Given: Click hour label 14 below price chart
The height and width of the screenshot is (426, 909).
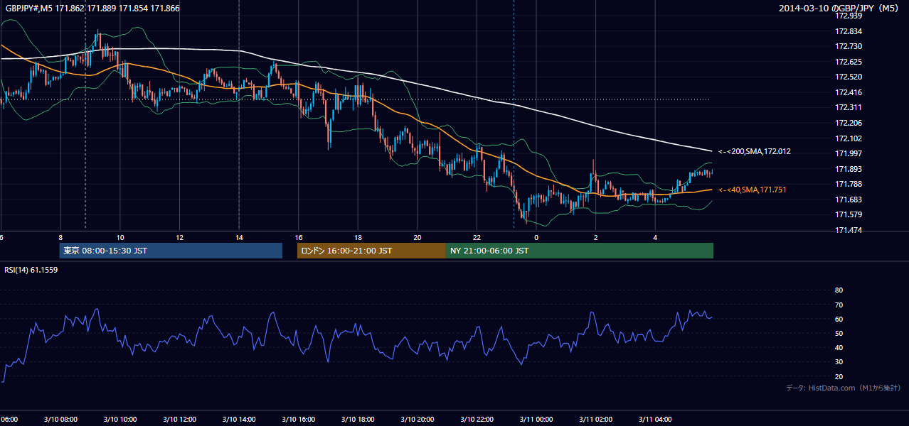Looking at the screenshot, I should point(239,237).
